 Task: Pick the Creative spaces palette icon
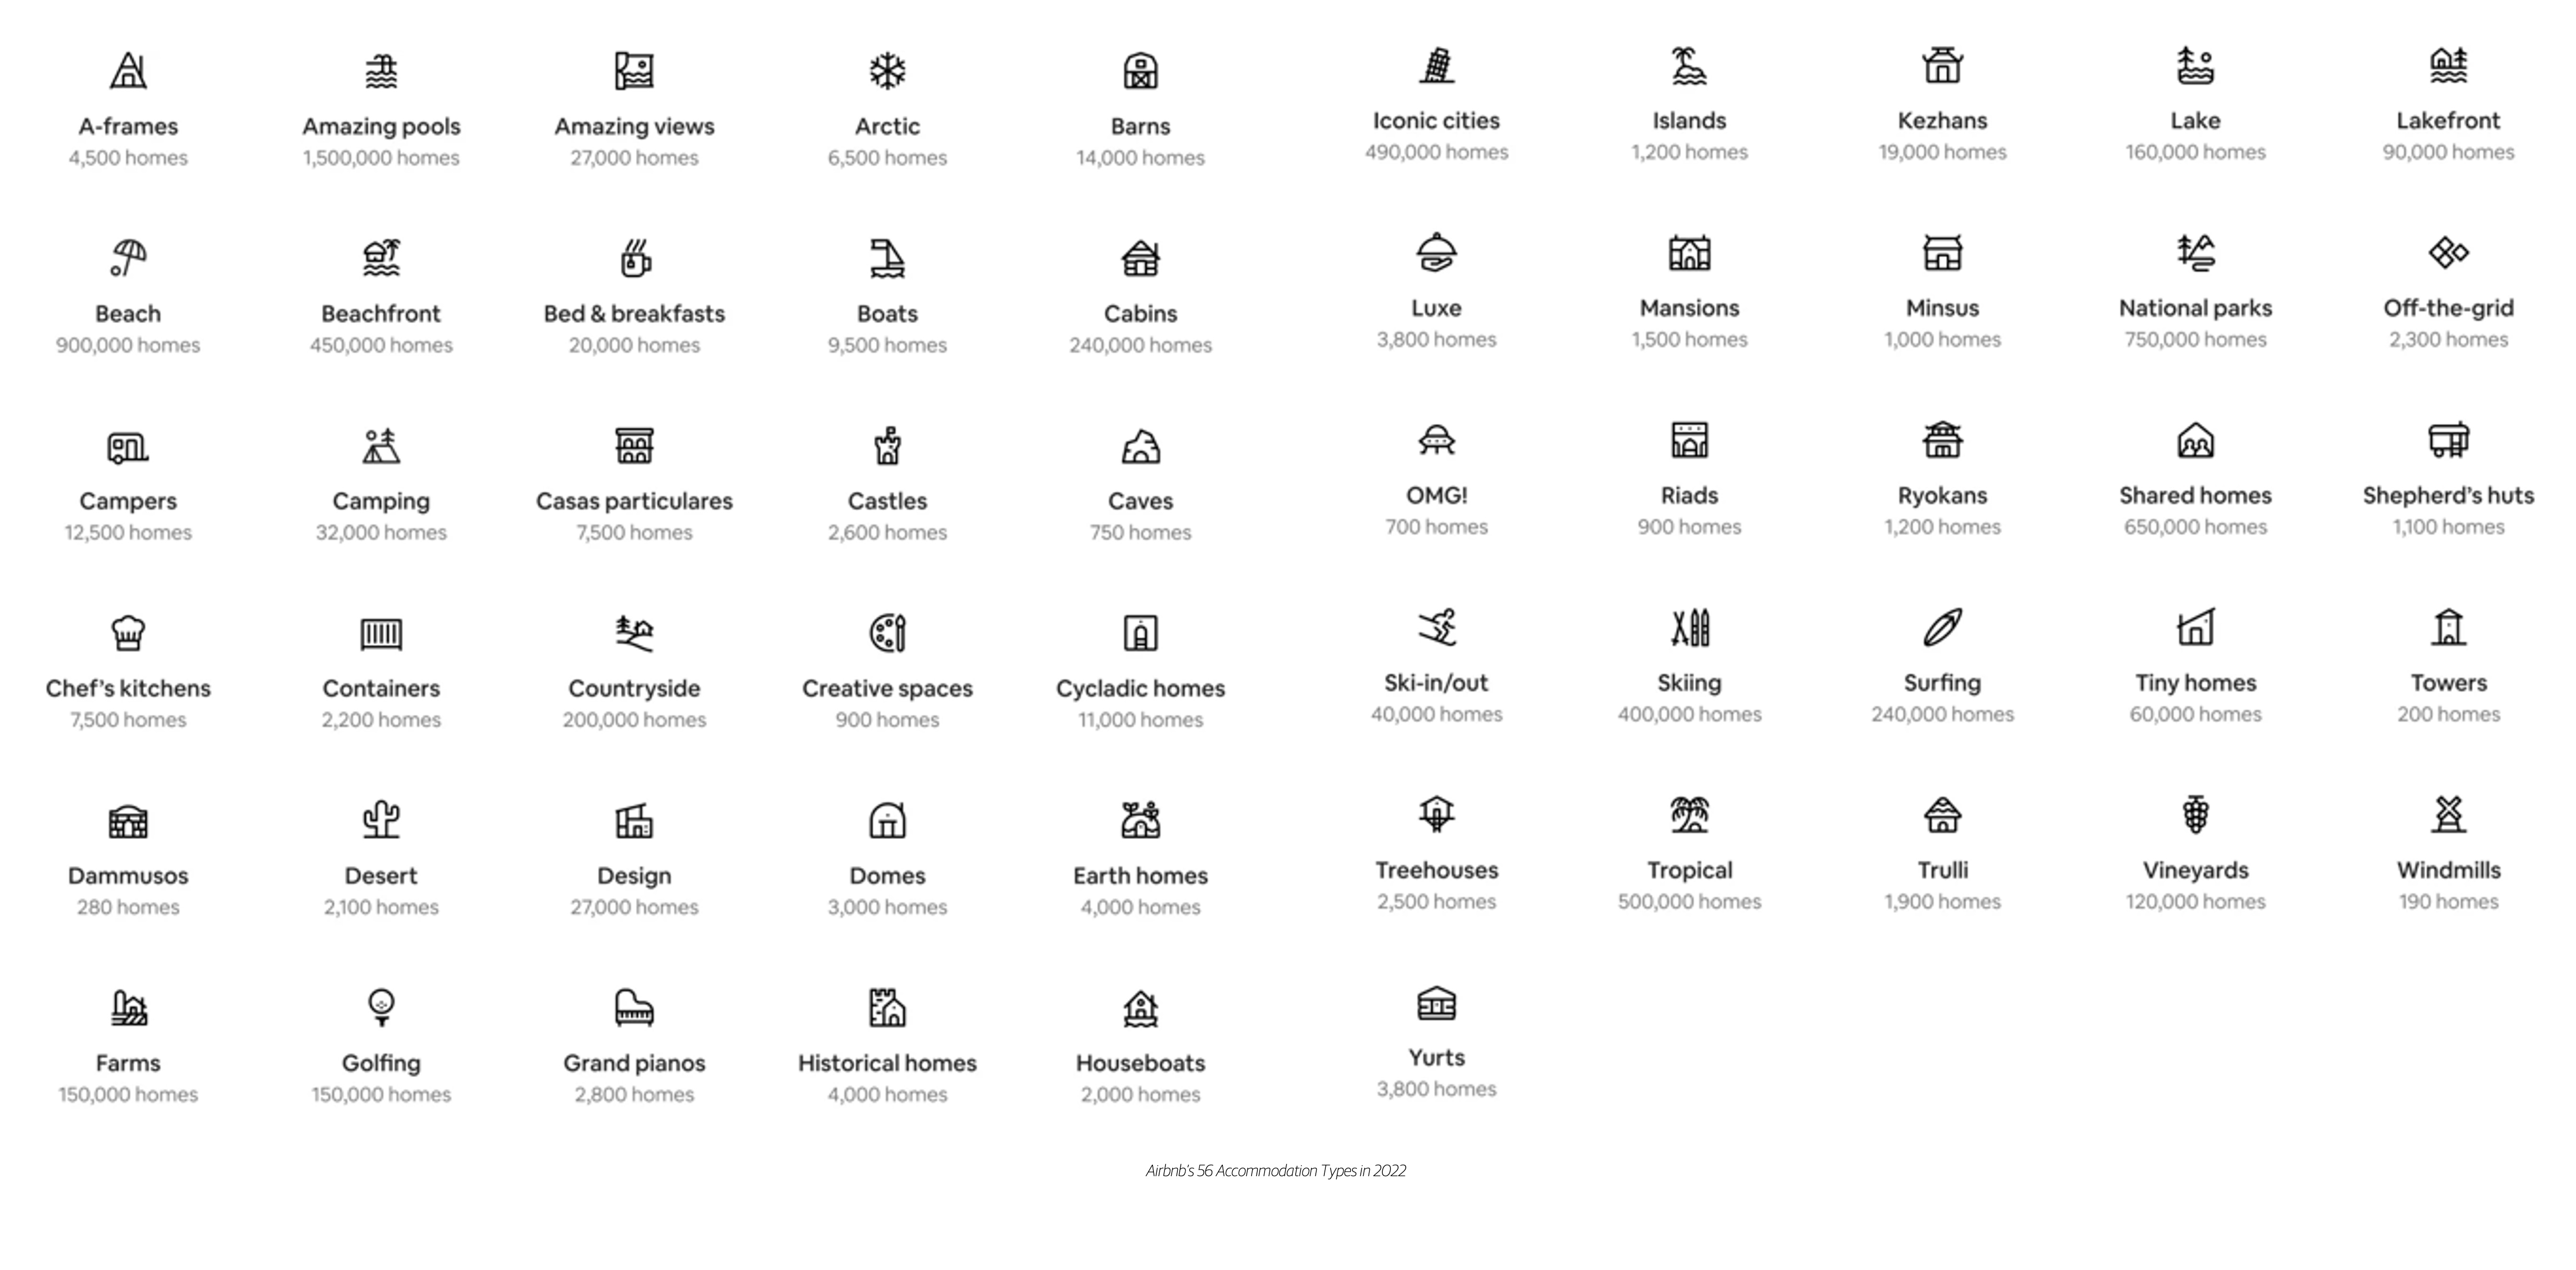point(887,632)
